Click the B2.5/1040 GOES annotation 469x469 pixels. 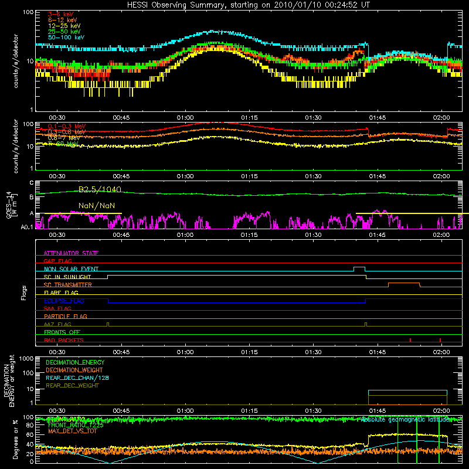100,189
